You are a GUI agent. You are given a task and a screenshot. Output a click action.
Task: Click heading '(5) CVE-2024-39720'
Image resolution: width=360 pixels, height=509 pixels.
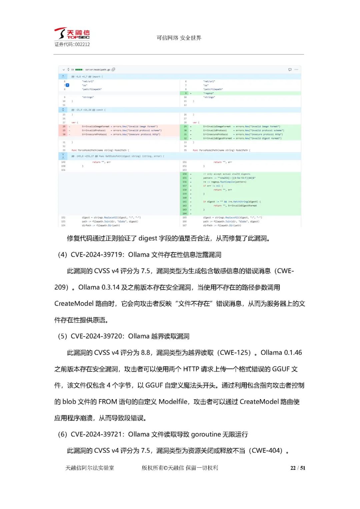(124, 336)
